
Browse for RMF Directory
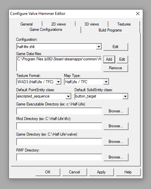[x=116, y=157]
